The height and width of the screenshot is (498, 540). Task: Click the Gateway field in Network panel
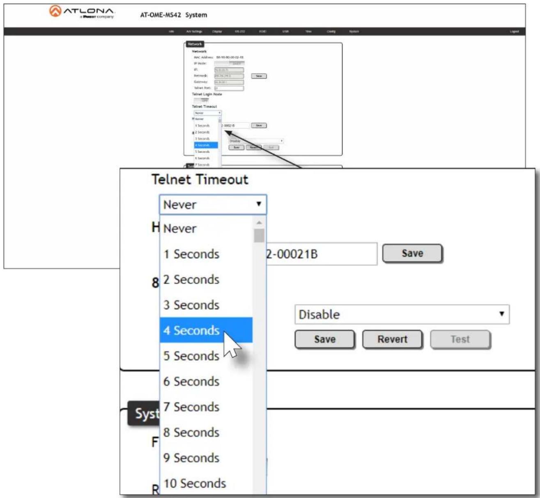coord(229,82)
